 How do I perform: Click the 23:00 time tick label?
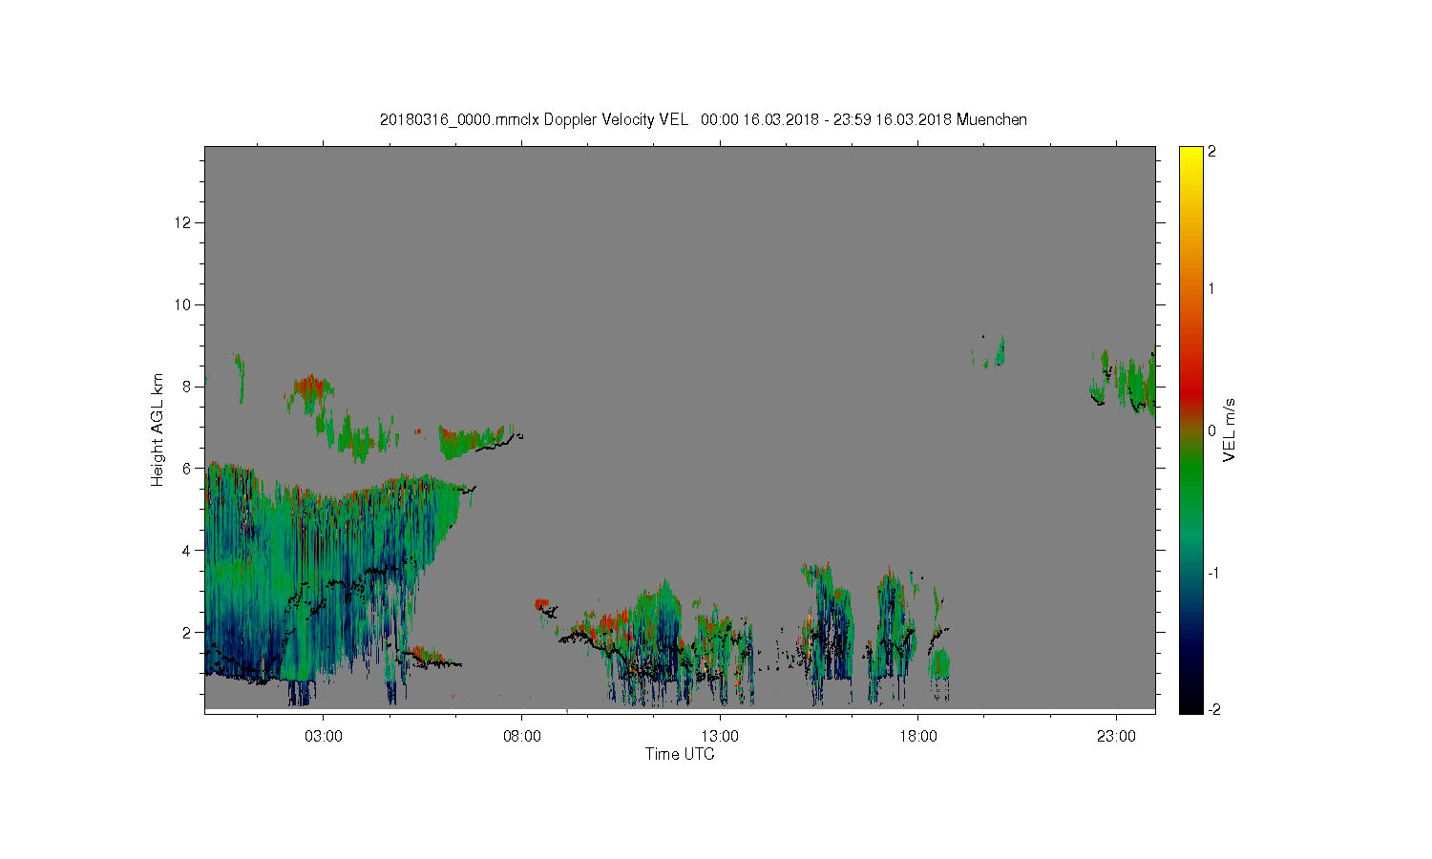pyautogui.click(x=1116, y=737)
